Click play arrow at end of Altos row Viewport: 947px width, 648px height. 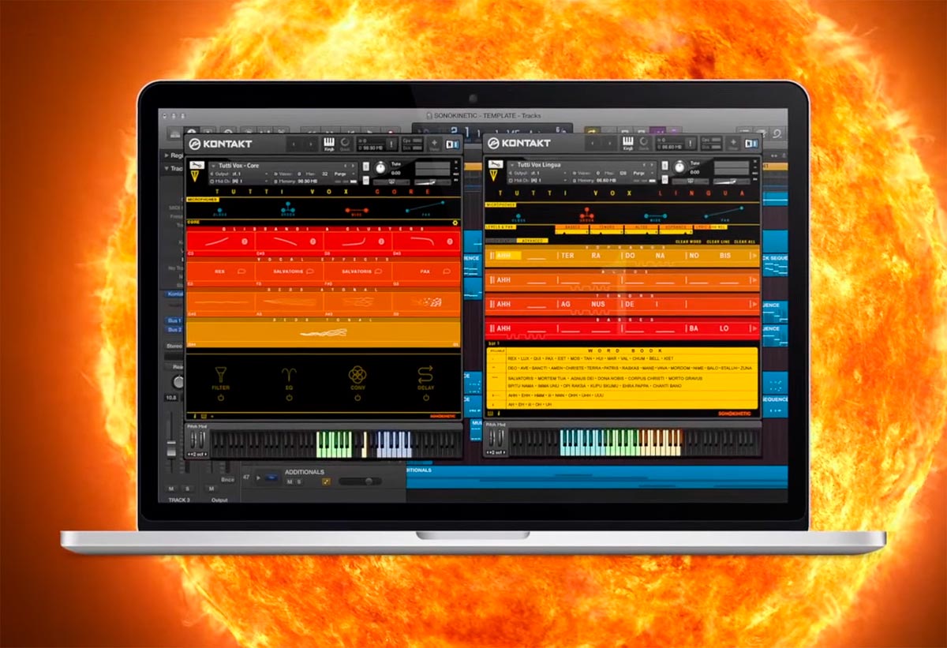click(754, 280)
